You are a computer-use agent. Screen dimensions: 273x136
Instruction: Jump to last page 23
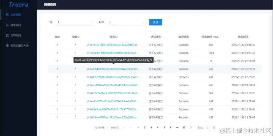[184, 127]
